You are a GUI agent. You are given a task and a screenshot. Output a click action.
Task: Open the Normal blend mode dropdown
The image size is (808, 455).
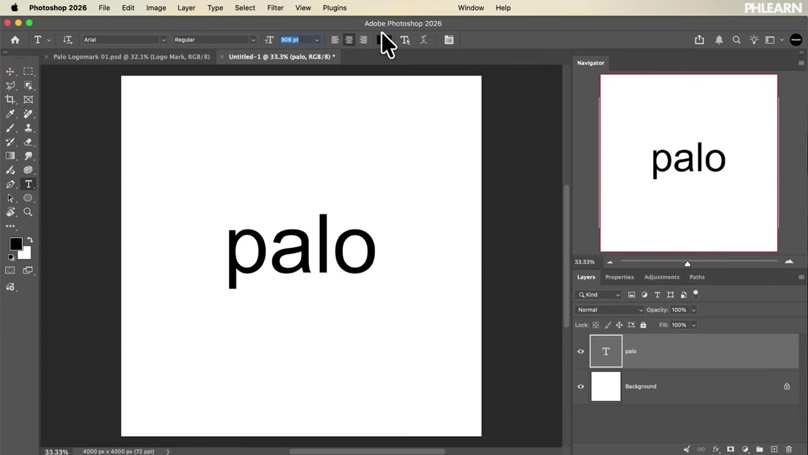tap(609, 310)
